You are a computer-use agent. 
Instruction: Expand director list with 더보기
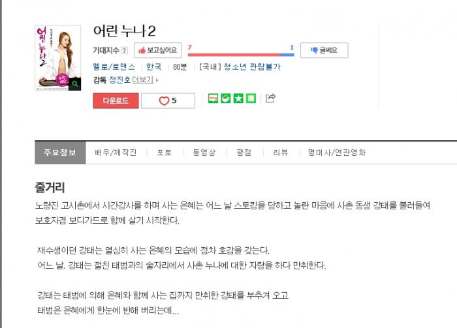point(145,80)
